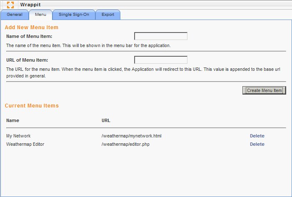Click the 'Name of Menu Item:' label
This screenshot has width=292, height=197.
(x=29, y=37)
